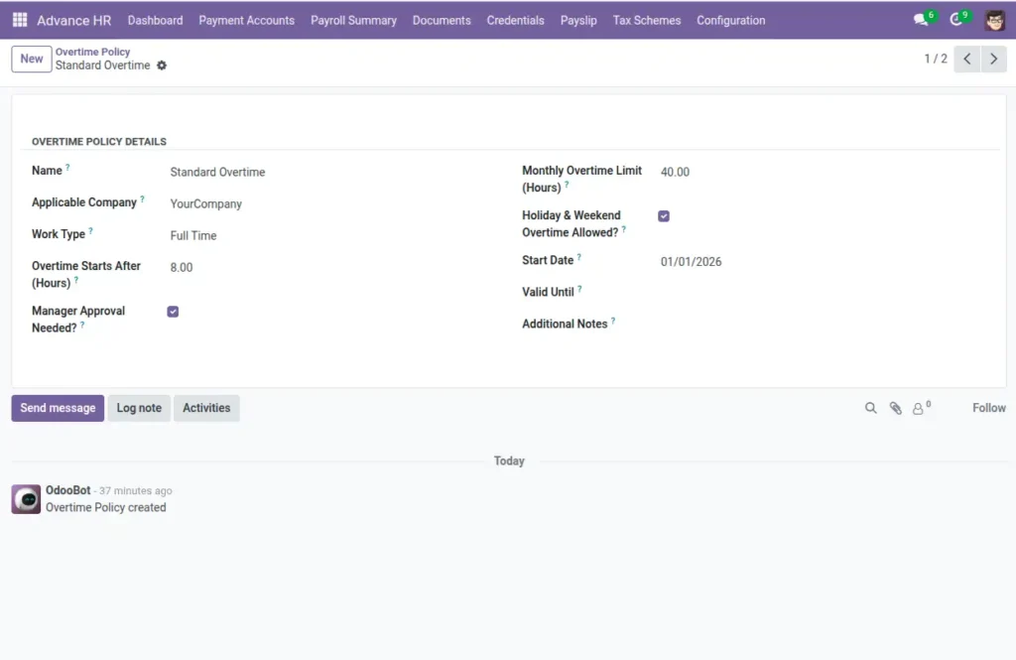1016x660 pixels.
Task: Go to the next record arrow
Action: pyautogui.click(x=993, y=59)
